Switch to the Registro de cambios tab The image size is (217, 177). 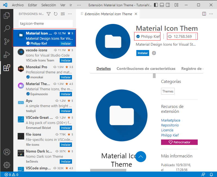(192, 69)
